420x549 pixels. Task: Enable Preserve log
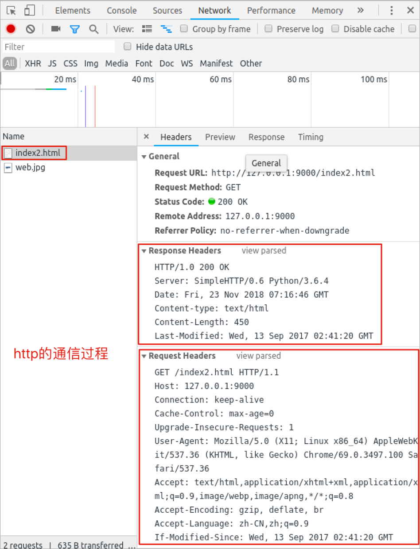(268, 29)
